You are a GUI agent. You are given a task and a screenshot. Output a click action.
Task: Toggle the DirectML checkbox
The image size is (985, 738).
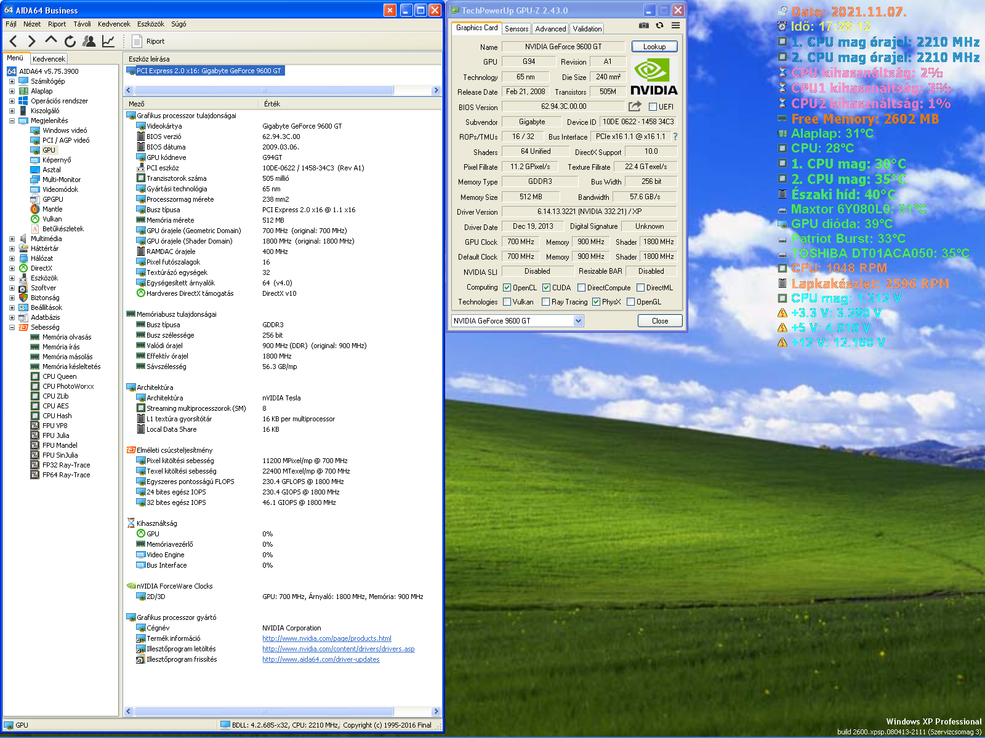pyautogui.click(x=640, y=288)
